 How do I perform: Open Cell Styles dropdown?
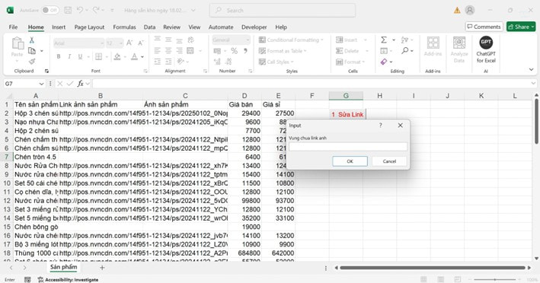coord(276,62)
